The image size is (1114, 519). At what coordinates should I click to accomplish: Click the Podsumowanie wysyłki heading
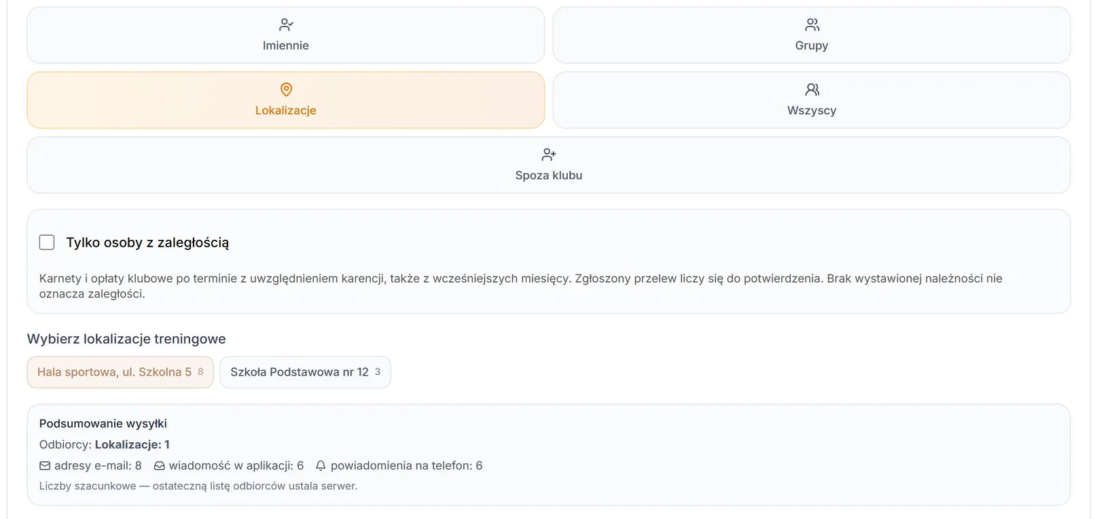[x=103, y=424]
